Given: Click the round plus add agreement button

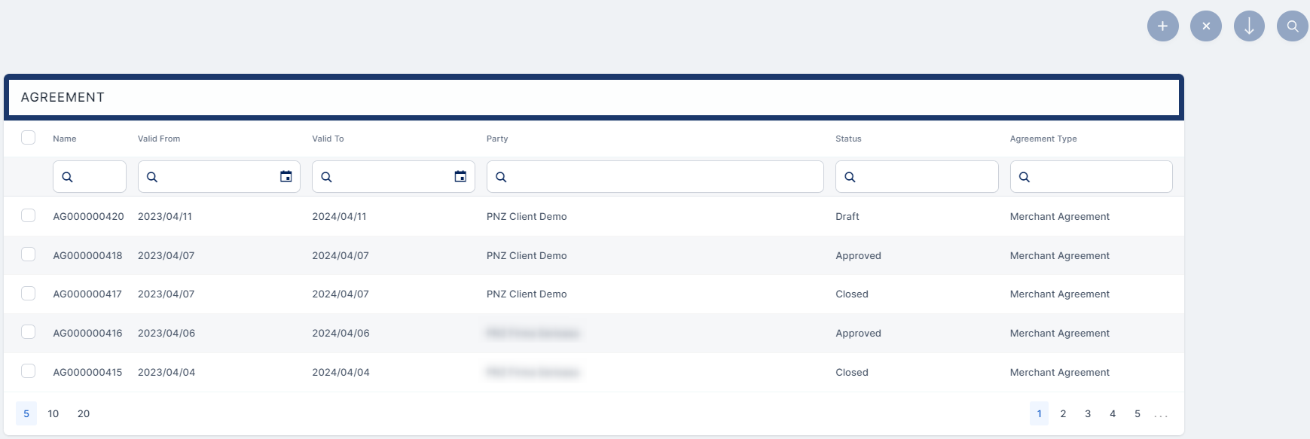Looking at the screenshot, I should point(1162,26).
